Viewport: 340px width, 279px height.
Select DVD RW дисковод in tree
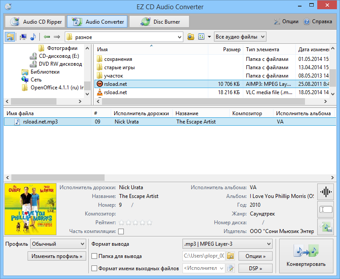[60, 64]
